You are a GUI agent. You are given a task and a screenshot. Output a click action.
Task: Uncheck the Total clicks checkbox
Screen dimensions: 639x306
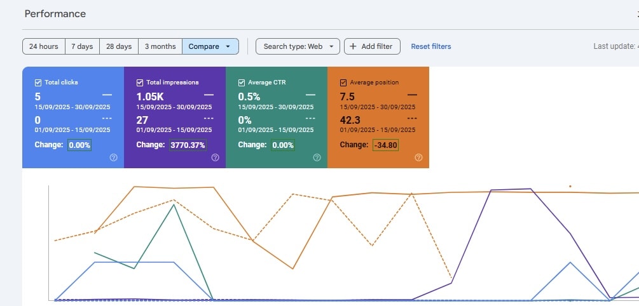[38, 83]
